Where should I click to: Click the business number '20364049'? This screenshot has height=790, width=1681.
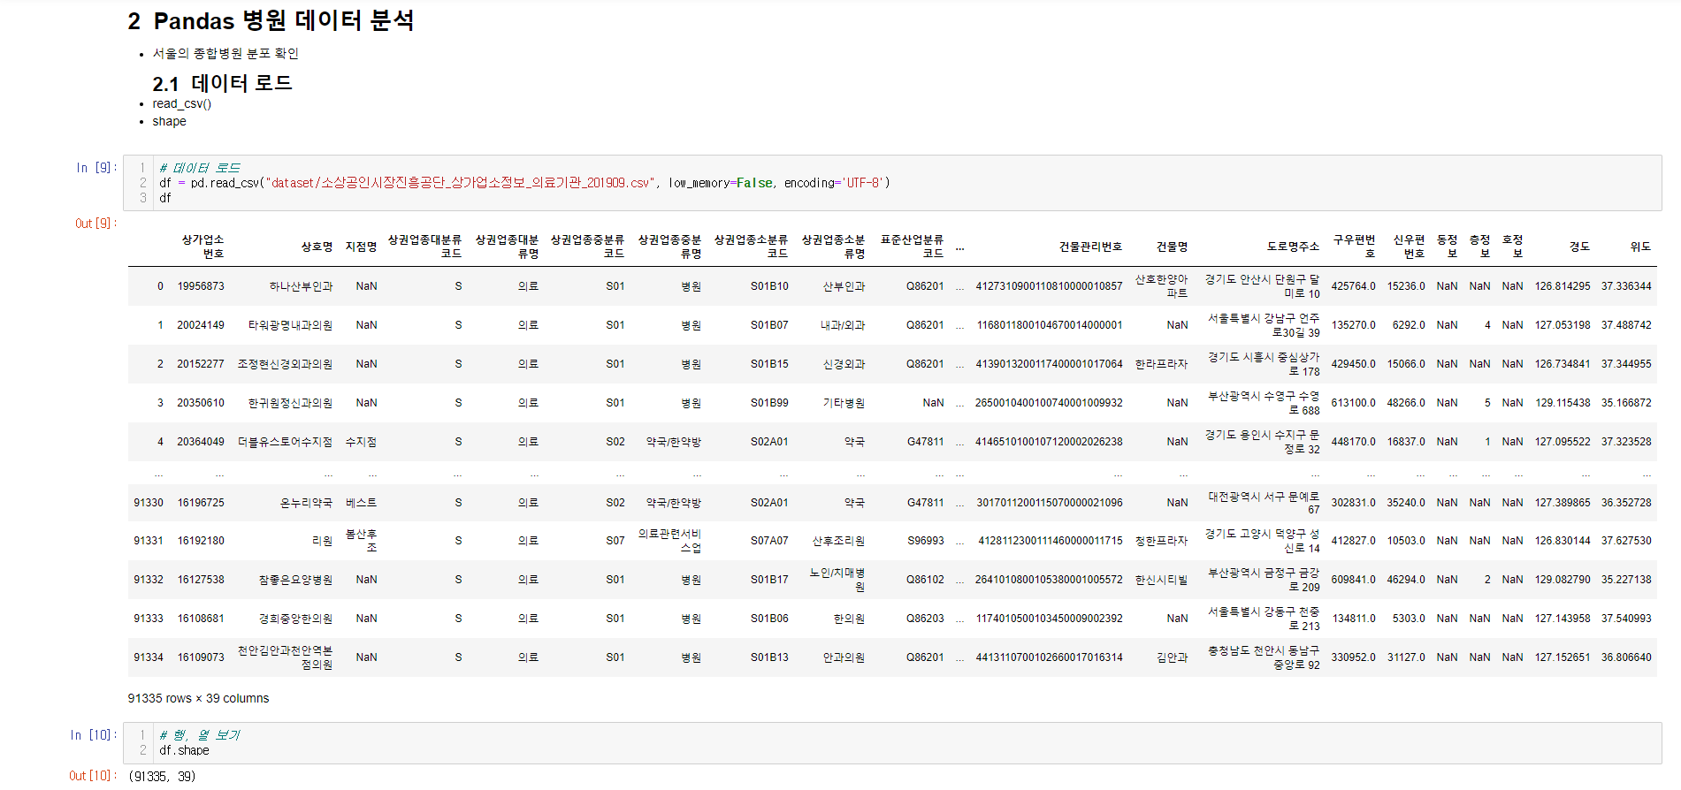point(201,442)
